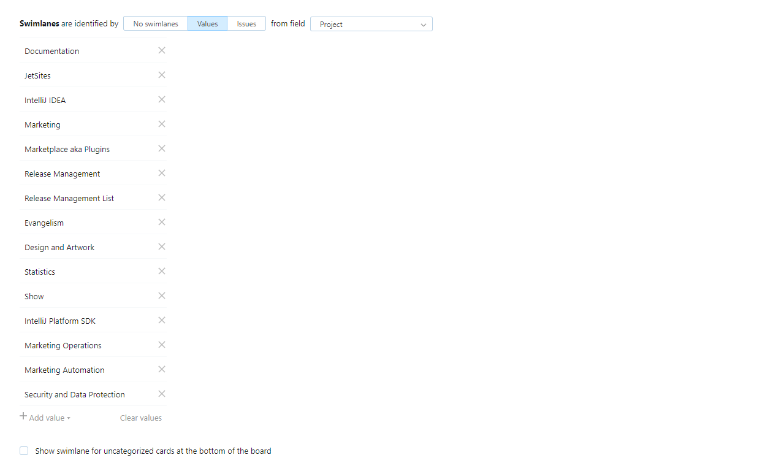Screen dimensions: 757x474
Task: Remove Security and Data Protection value
Action: tap(162, 394)
